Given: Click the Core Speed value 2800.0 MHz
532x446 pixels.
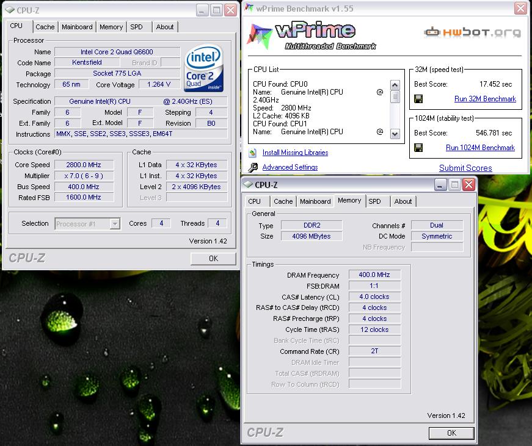Looking at the screenshot, I should (84, 165).
